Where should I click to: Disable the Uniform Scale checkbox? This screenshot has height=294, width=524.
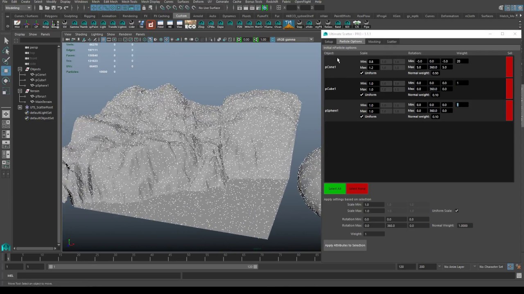point(456,211)
